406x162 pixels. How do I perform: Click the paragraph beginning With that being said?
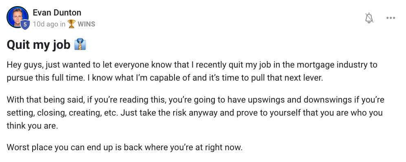[196, 113]
